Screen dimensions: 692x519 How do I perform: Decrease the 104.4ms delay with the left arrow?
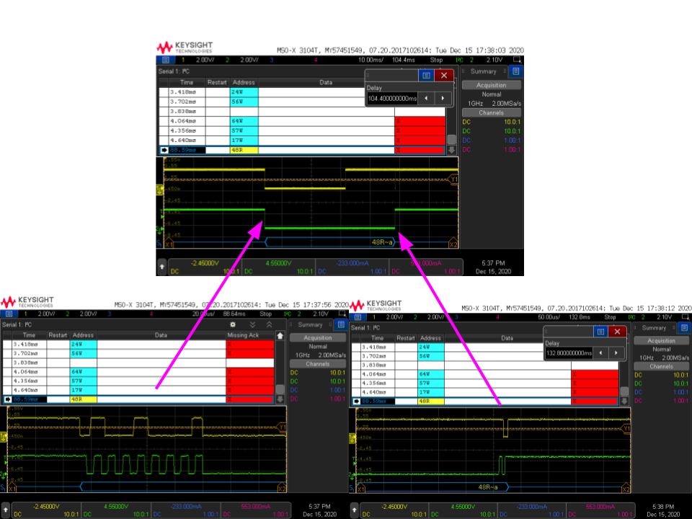click(x=426, y=99)
